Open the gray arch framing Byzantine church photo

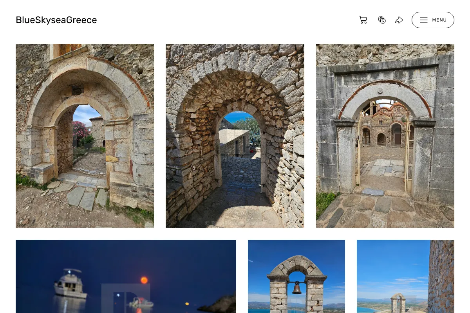385,136
